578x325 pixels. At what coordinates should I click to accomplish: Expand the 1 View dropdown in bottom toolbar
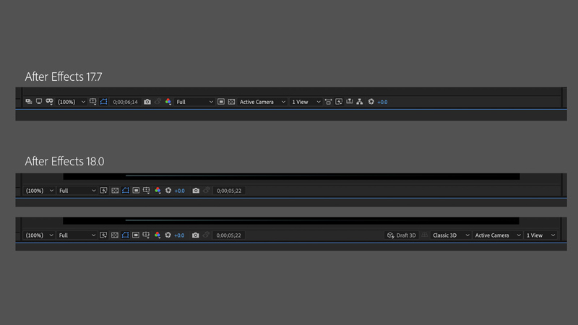(x=540, y=235)
